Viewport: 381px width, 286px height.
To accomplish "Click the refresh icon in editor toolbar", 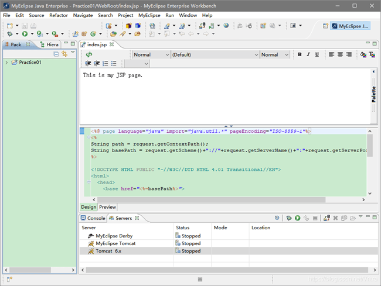I will [x=89, y=54].
